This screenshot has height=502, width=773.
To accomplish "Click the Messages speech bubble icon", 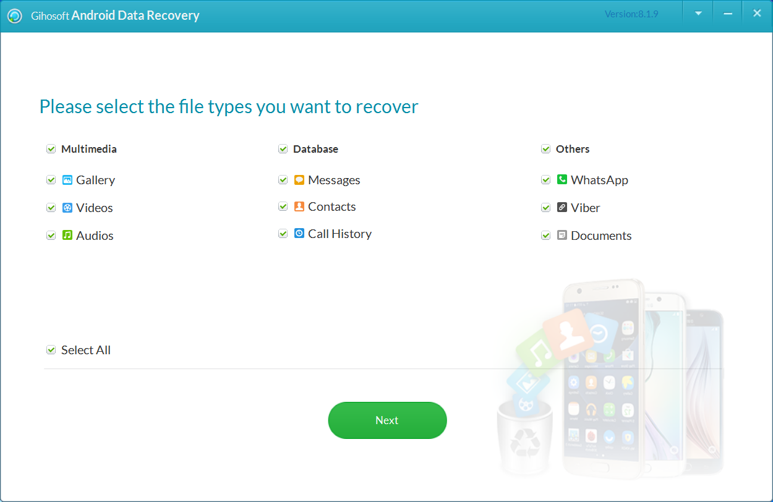I will click(299, 180).
